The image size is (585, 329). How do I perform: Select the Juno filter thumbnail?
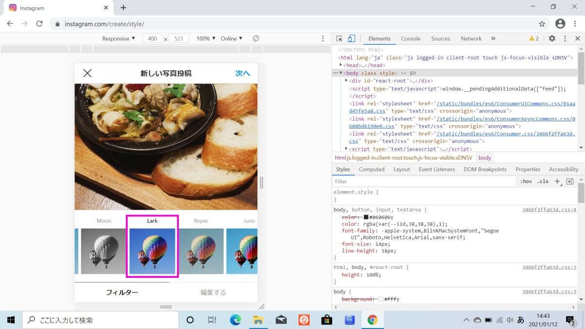click(x=242, y=251)
